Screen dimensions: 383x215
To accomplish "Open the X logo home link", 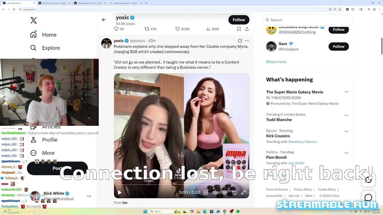I will coord(34,20).
